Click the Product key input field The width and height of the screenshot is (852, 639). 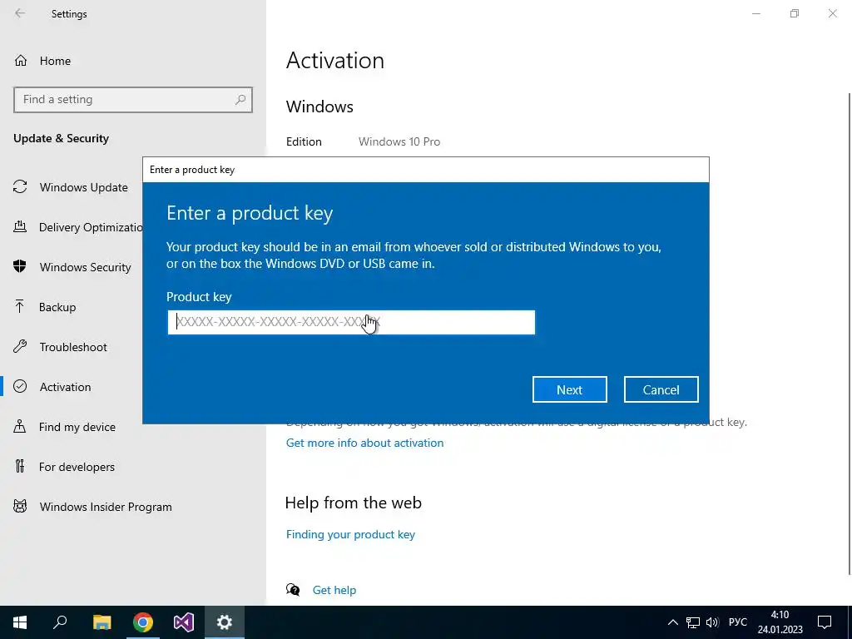351,322
